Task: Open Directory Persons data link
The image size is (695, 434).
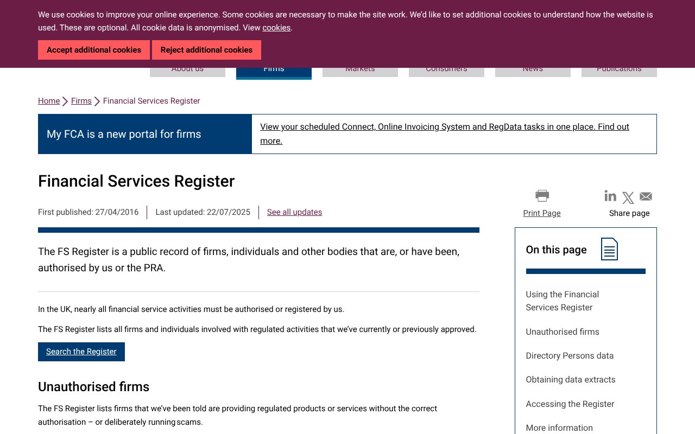Action: click(570, 355)
